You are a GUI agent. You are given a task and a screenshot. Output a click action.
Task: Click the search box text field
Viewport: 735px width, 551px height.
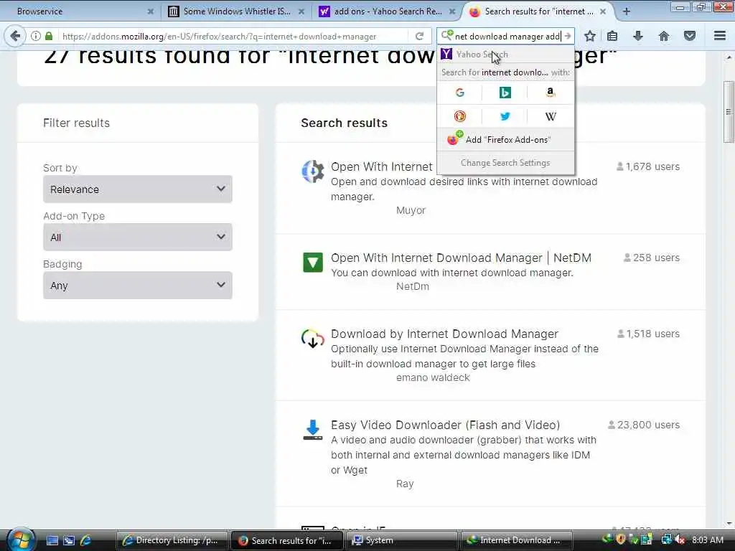pyautogui.click(x=507, y=36)
